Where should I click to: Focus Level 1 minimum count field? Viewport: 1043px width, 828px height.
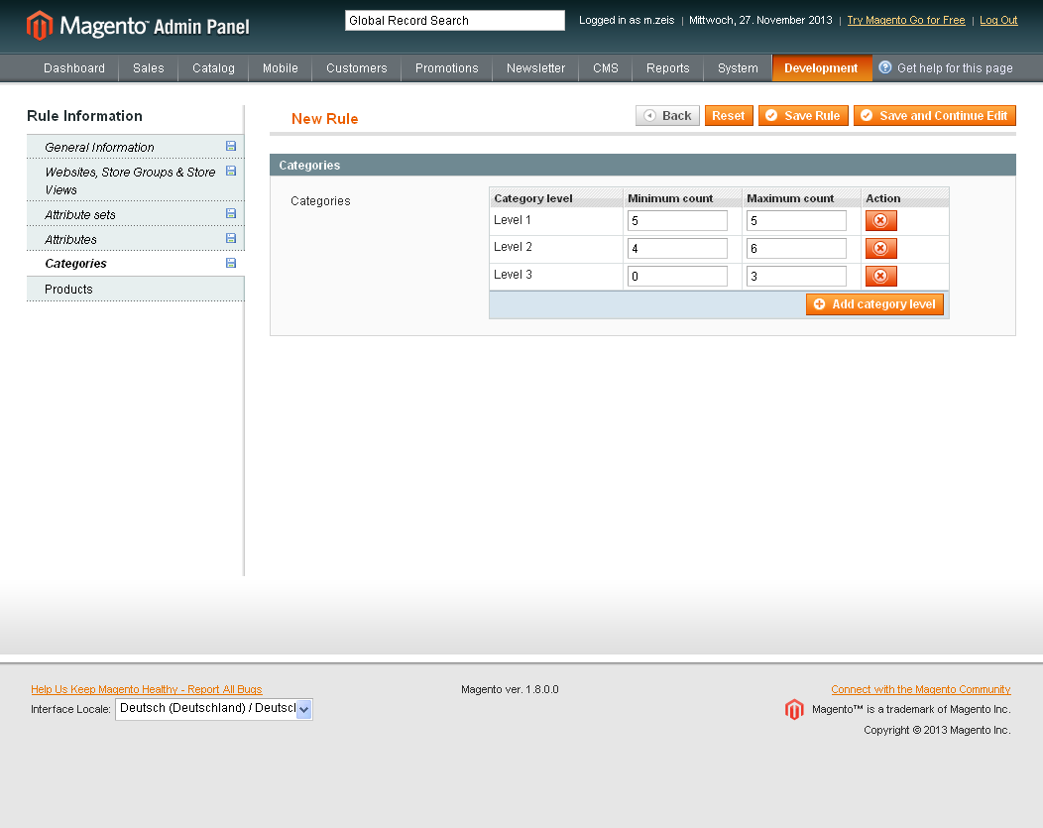coord(677,221)
